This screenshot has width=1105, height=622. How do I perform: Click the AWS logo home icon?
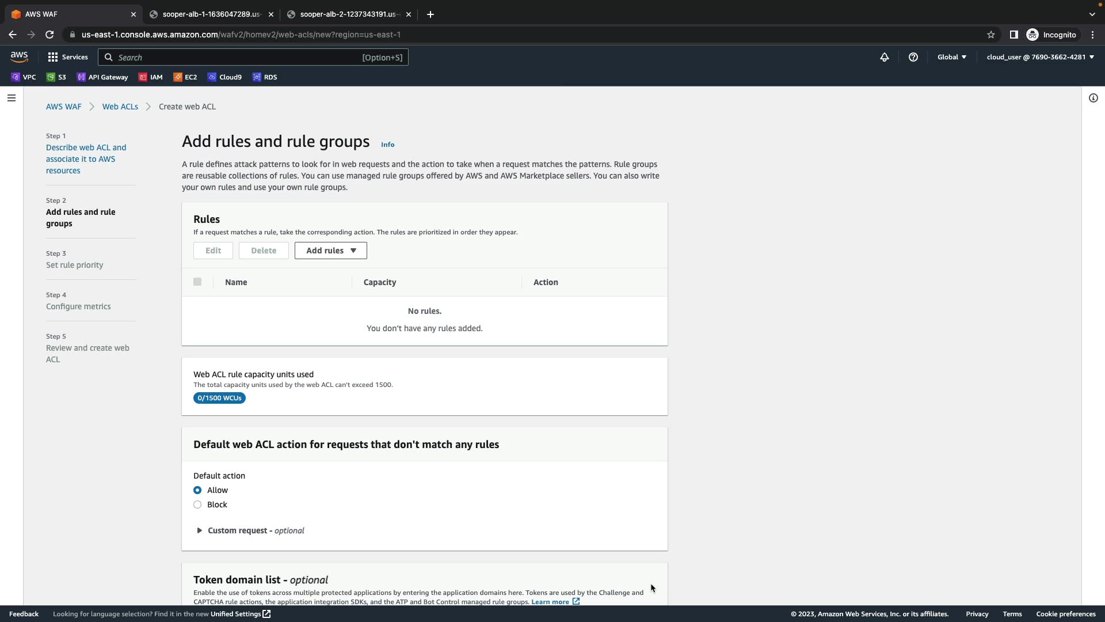(x=19, y=56)
